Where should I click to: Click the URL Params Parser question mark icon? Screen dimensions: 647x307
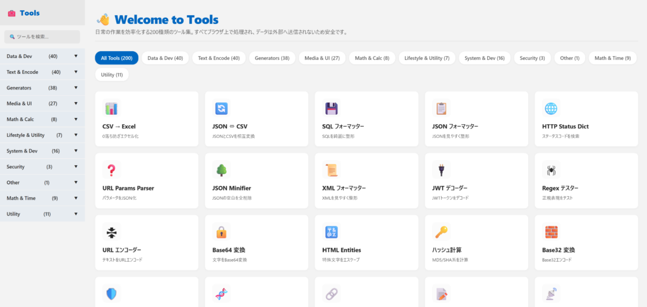pyautogui.click(x=111, y=170)
